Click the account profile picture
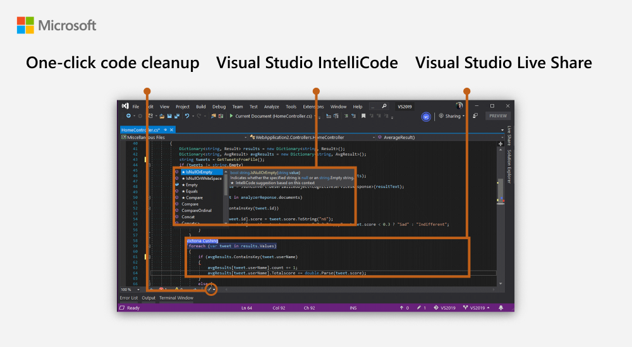The width and height of the screenshot is (632, 347). pyautogui.click(x=459, y=106)
